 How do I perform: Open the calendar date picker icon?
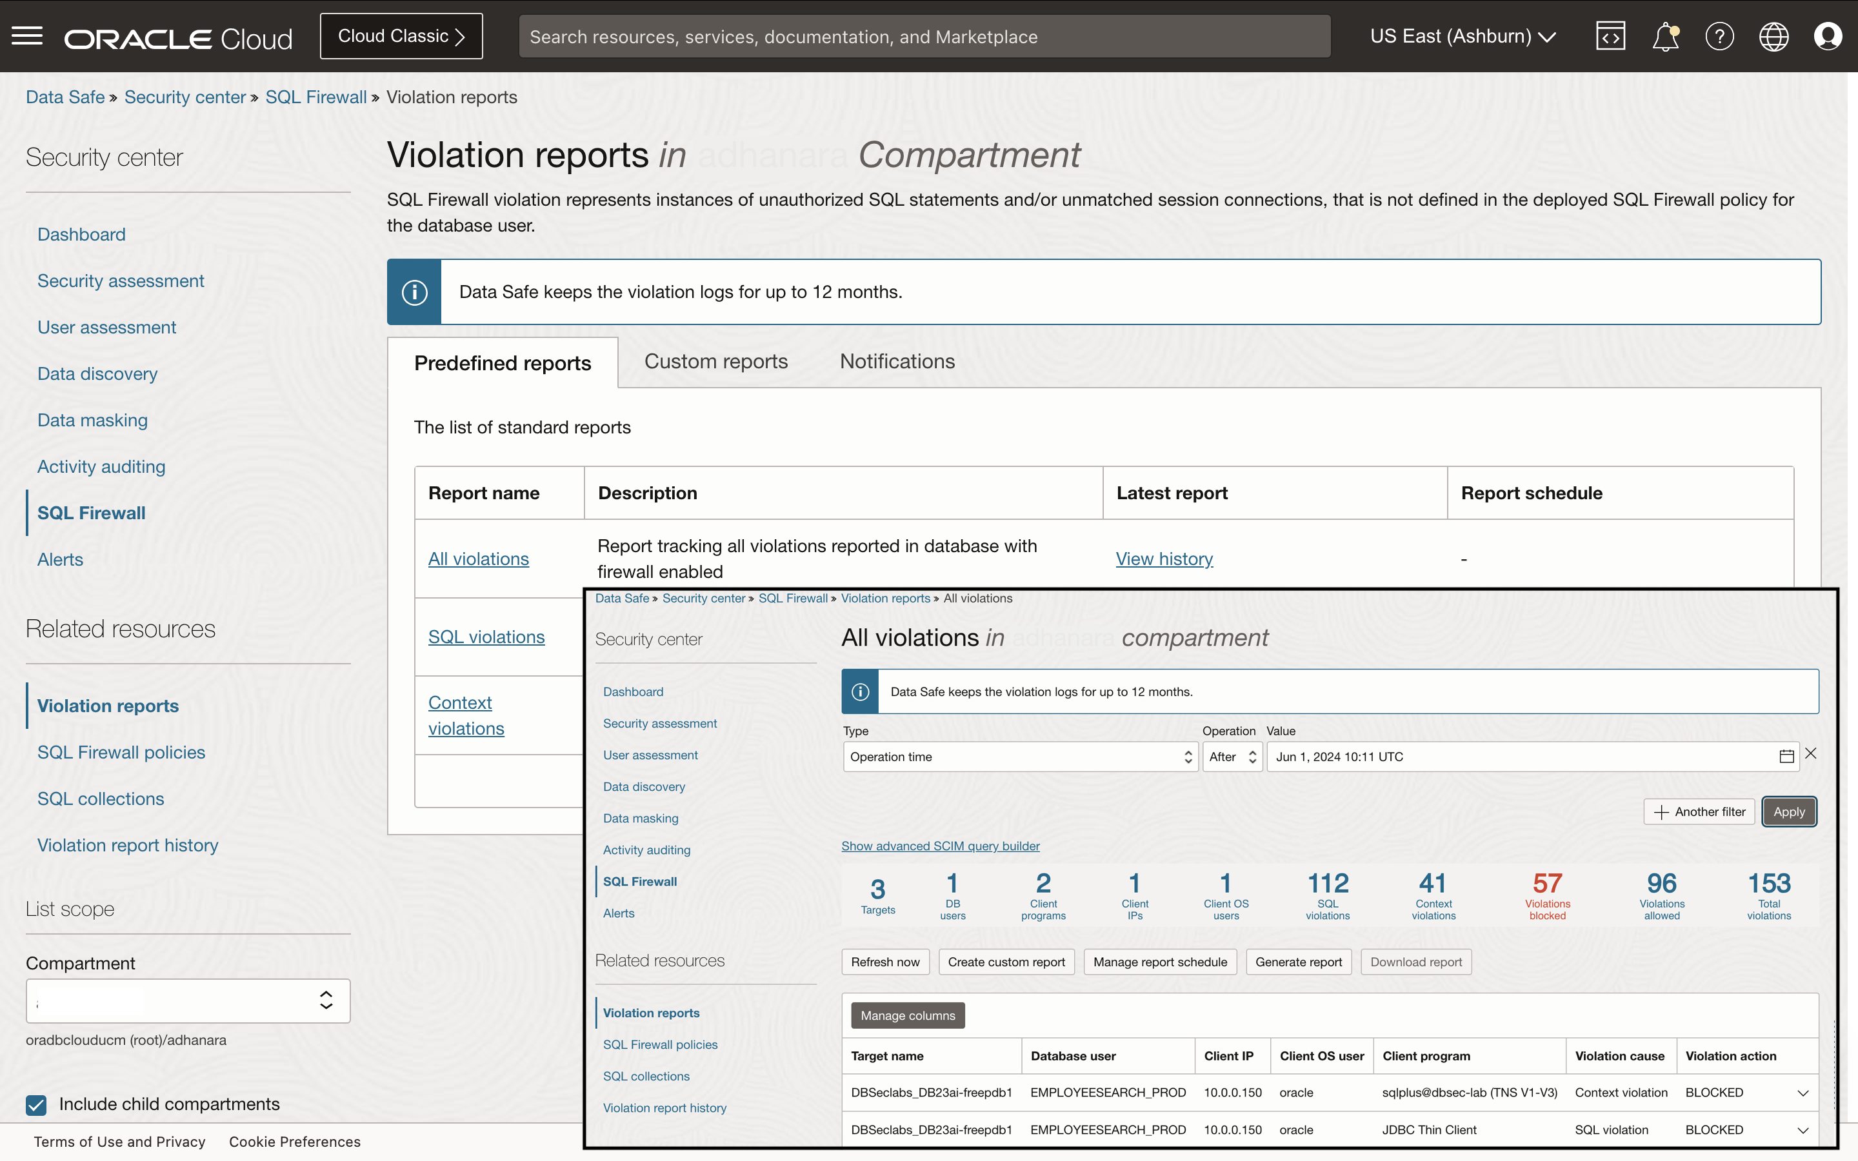coord(1785,757)
